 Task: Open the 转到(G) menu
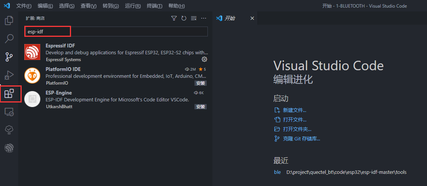coord(111,6)
